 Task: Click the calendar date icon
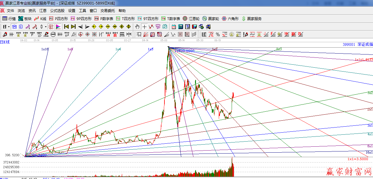coord(174,27)
